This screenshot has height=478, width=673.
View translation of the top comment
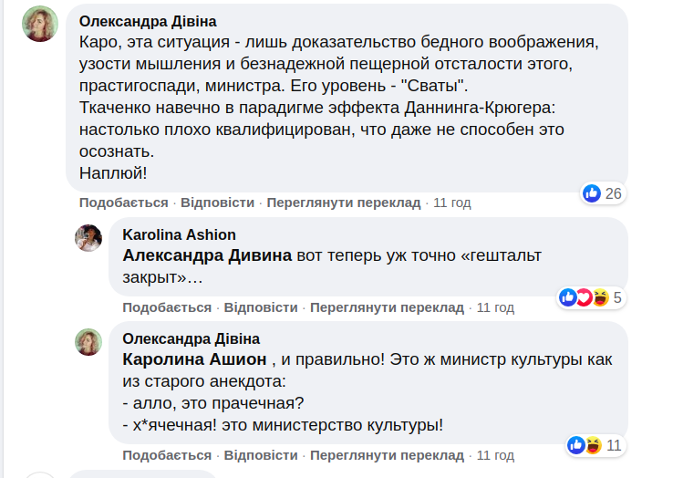pyautogui.click(x=344, y=203)
